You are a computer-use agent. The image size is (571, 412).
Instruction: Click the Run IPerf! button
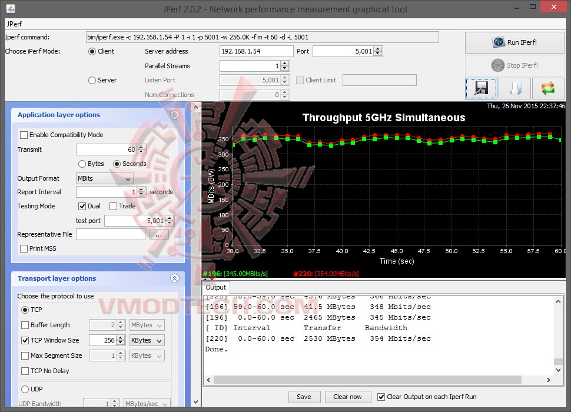coord(514,42)
